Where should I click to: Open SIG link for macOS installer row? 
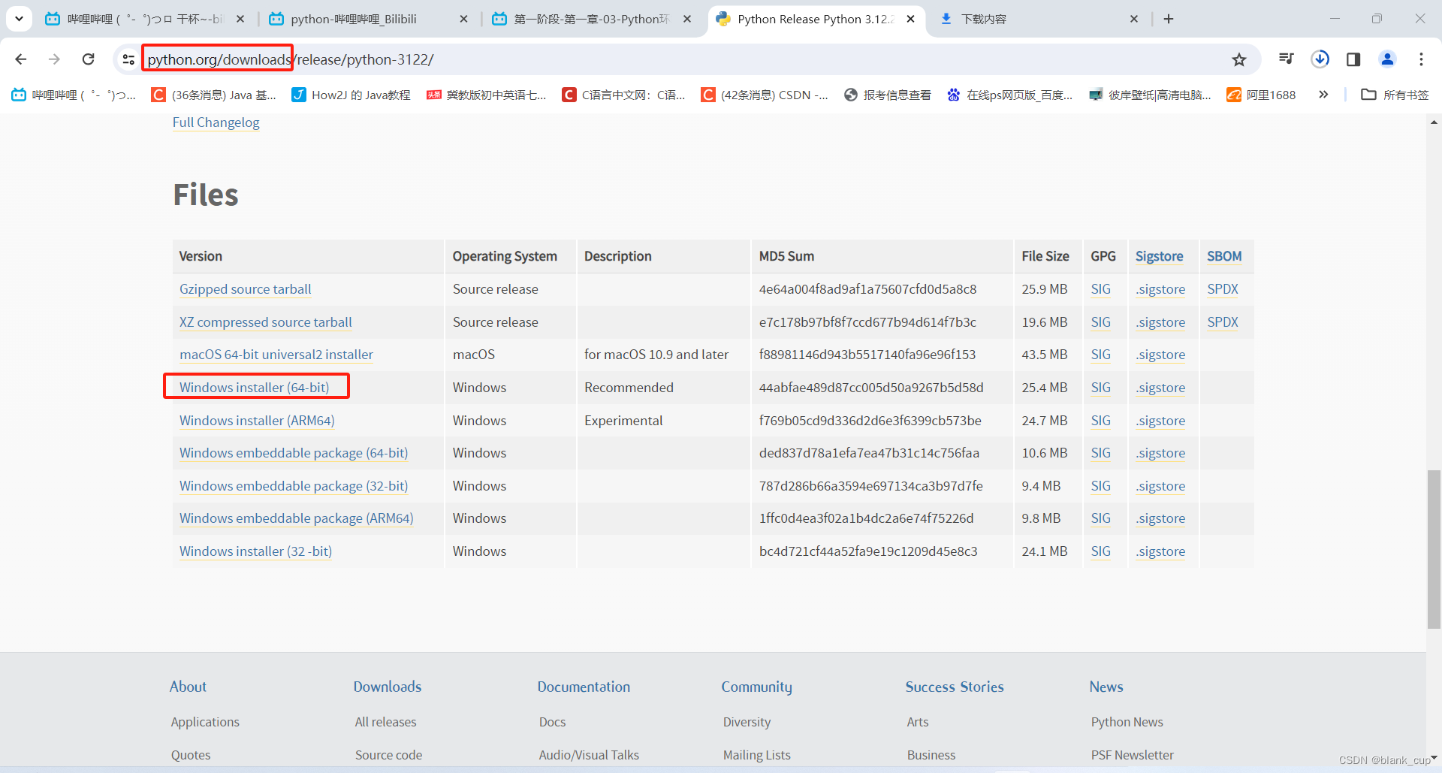[1100, 355]
